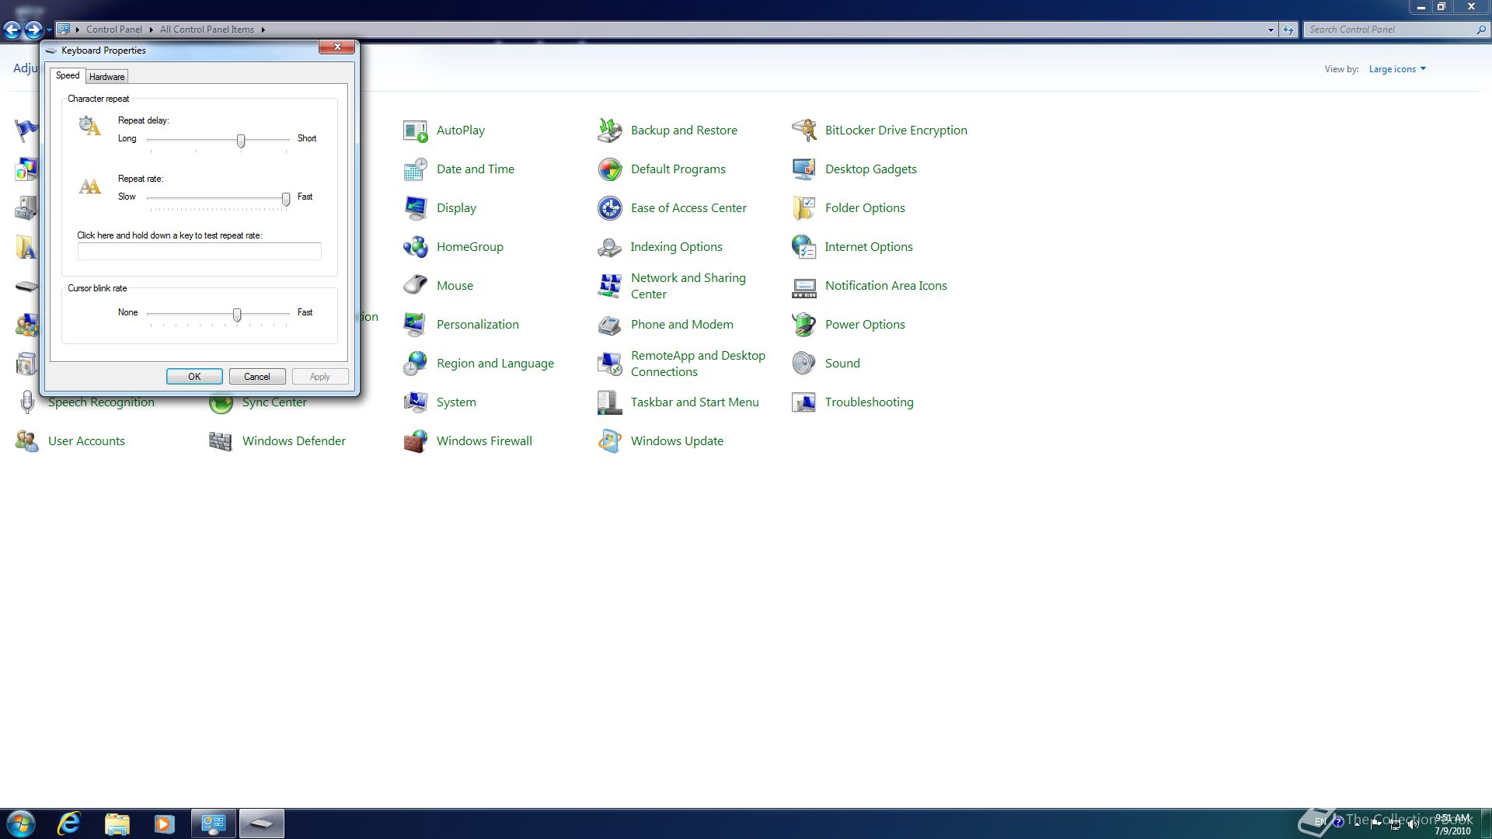Click the Personalization icon
This screenshot has height=839, width=1492.
coord(416,325)
